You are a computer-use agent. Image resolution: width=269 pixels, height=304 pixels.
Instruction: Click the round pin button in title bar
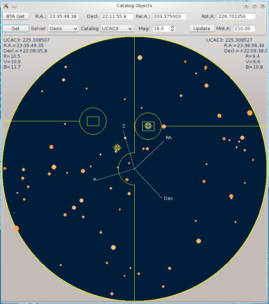14,6
